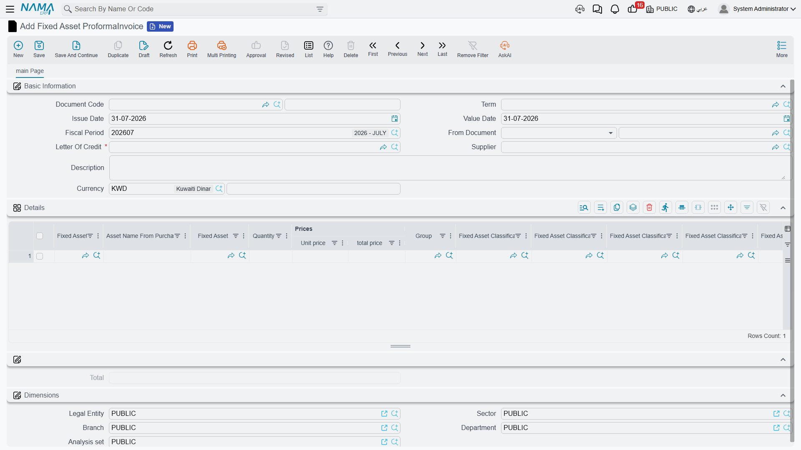Click the Branch lookup icon

tap(395, 428)
